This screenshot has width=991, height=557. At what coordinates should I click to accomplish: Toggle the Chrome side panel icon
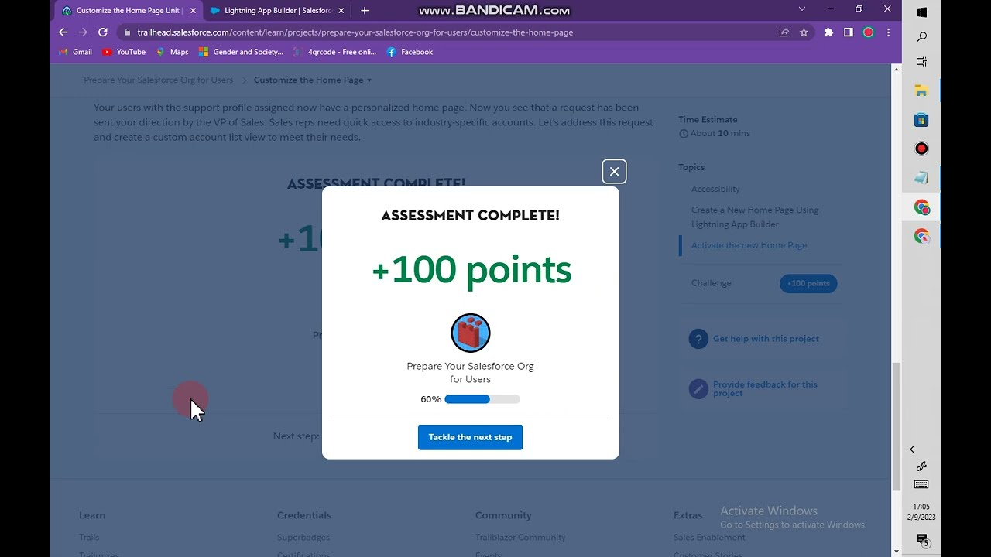click(x=849, y=32)
